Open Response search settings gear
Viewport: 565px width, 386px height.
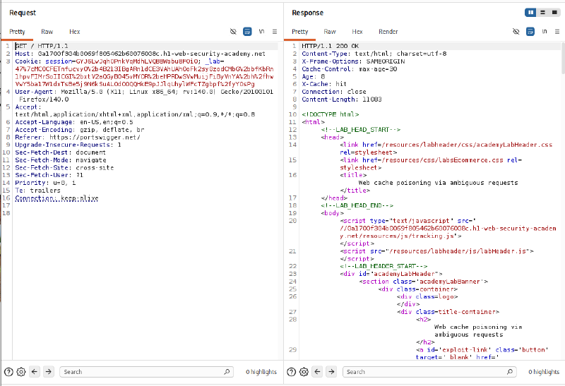tap(304, 372)
